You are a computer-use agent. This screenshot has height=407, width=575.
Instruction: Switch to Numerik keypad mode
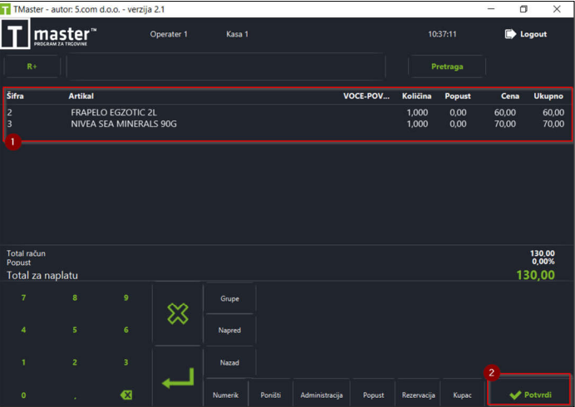(225, 395)
